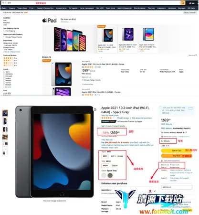
Task: Tick the Apple brand checkbox
Action: [4, 72]
